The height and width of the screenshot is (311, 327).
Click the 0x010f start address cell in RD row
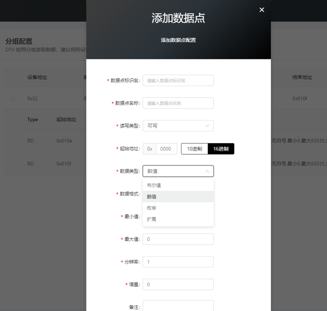64,164
